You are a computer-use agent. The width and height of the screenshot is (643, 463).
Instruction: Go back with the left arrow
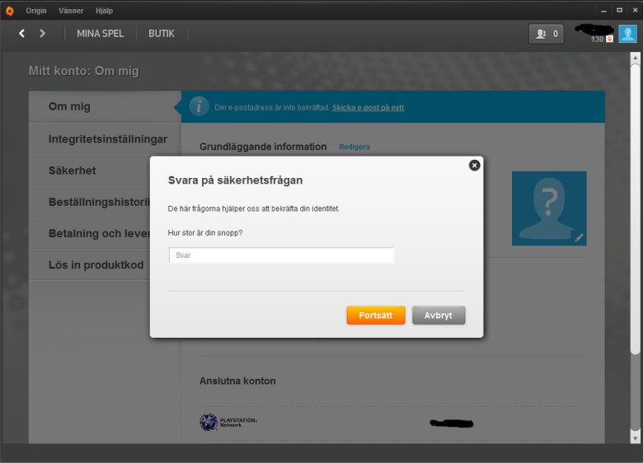pyautogui.click(x=22, y=34)
